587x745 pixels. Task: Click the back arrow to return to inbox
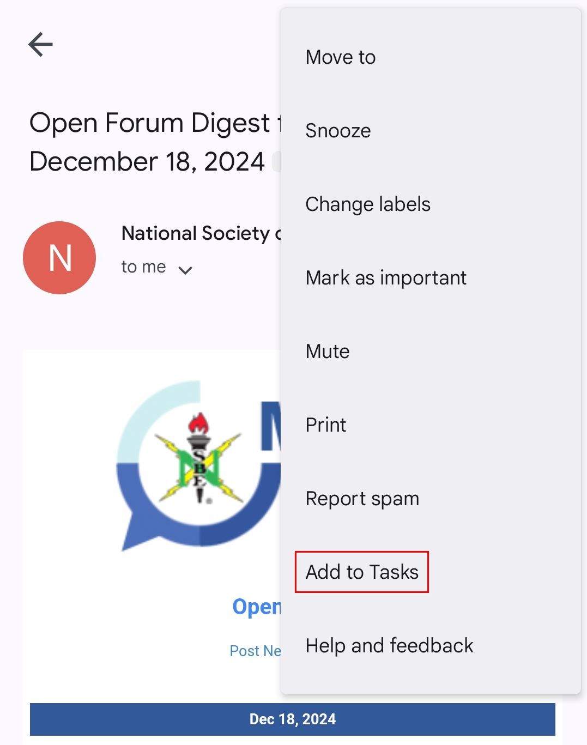tap(39, 44)
